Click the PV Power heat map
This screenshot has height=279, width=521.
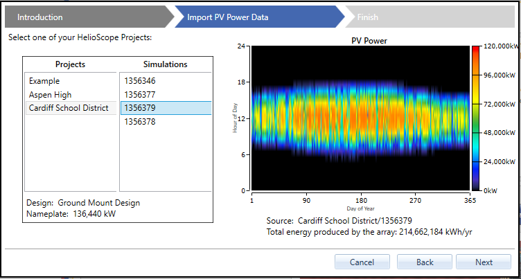[360, 118]
